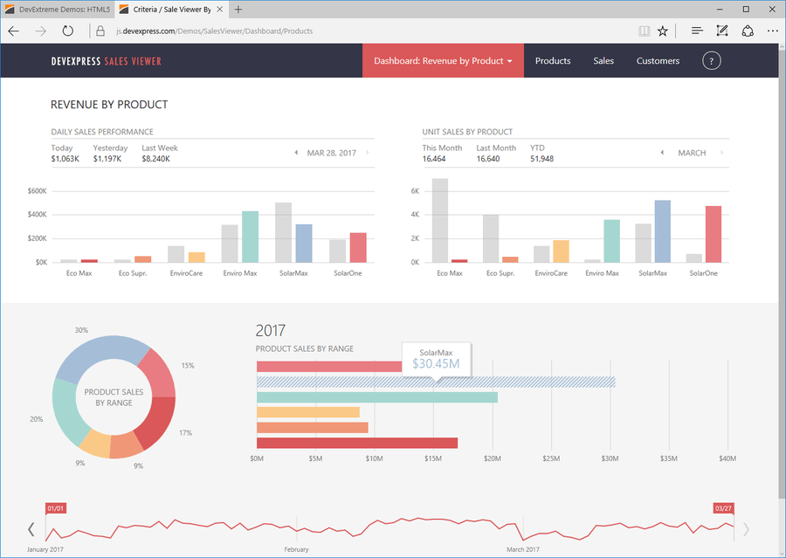
Task: Click the DevExpress Sales Viewer logo
Action: [x=106, y=60]
